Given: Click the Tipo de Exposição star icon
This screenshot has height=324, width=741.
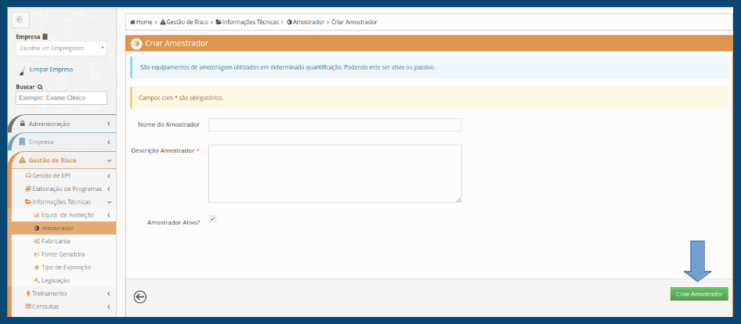Looking at the screenshot, I should coord(36,268).
